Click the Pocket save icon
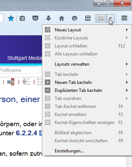Image resolution: width=132 pixels, height=167 pixels. click(35, 18)
